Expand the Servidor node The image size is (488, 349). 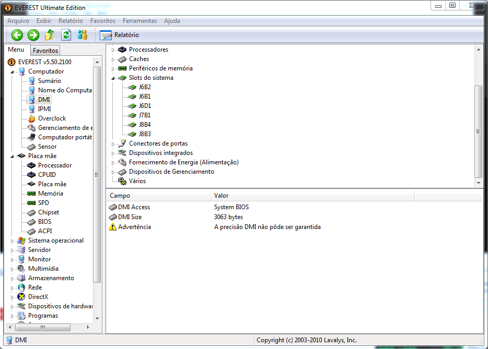[12, 250]
